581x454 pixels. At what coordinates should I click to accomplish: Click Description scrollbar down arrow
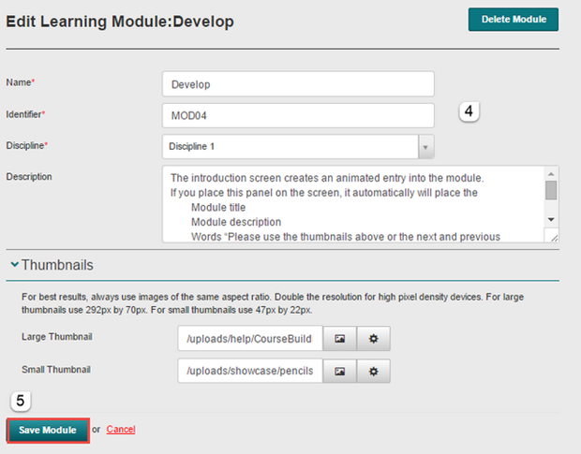click(x=551, y=220)
